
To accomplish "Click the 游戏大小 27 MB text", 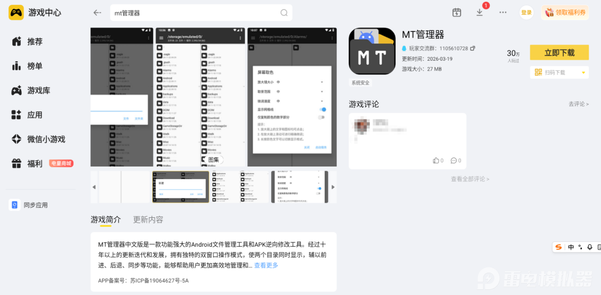I will tap(422, 69).
